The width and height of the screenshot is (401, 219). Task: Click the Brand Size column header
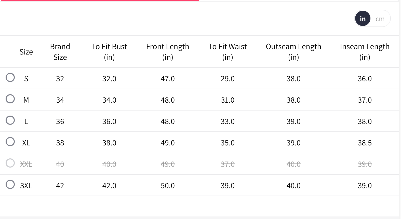(x=60, y=52)
